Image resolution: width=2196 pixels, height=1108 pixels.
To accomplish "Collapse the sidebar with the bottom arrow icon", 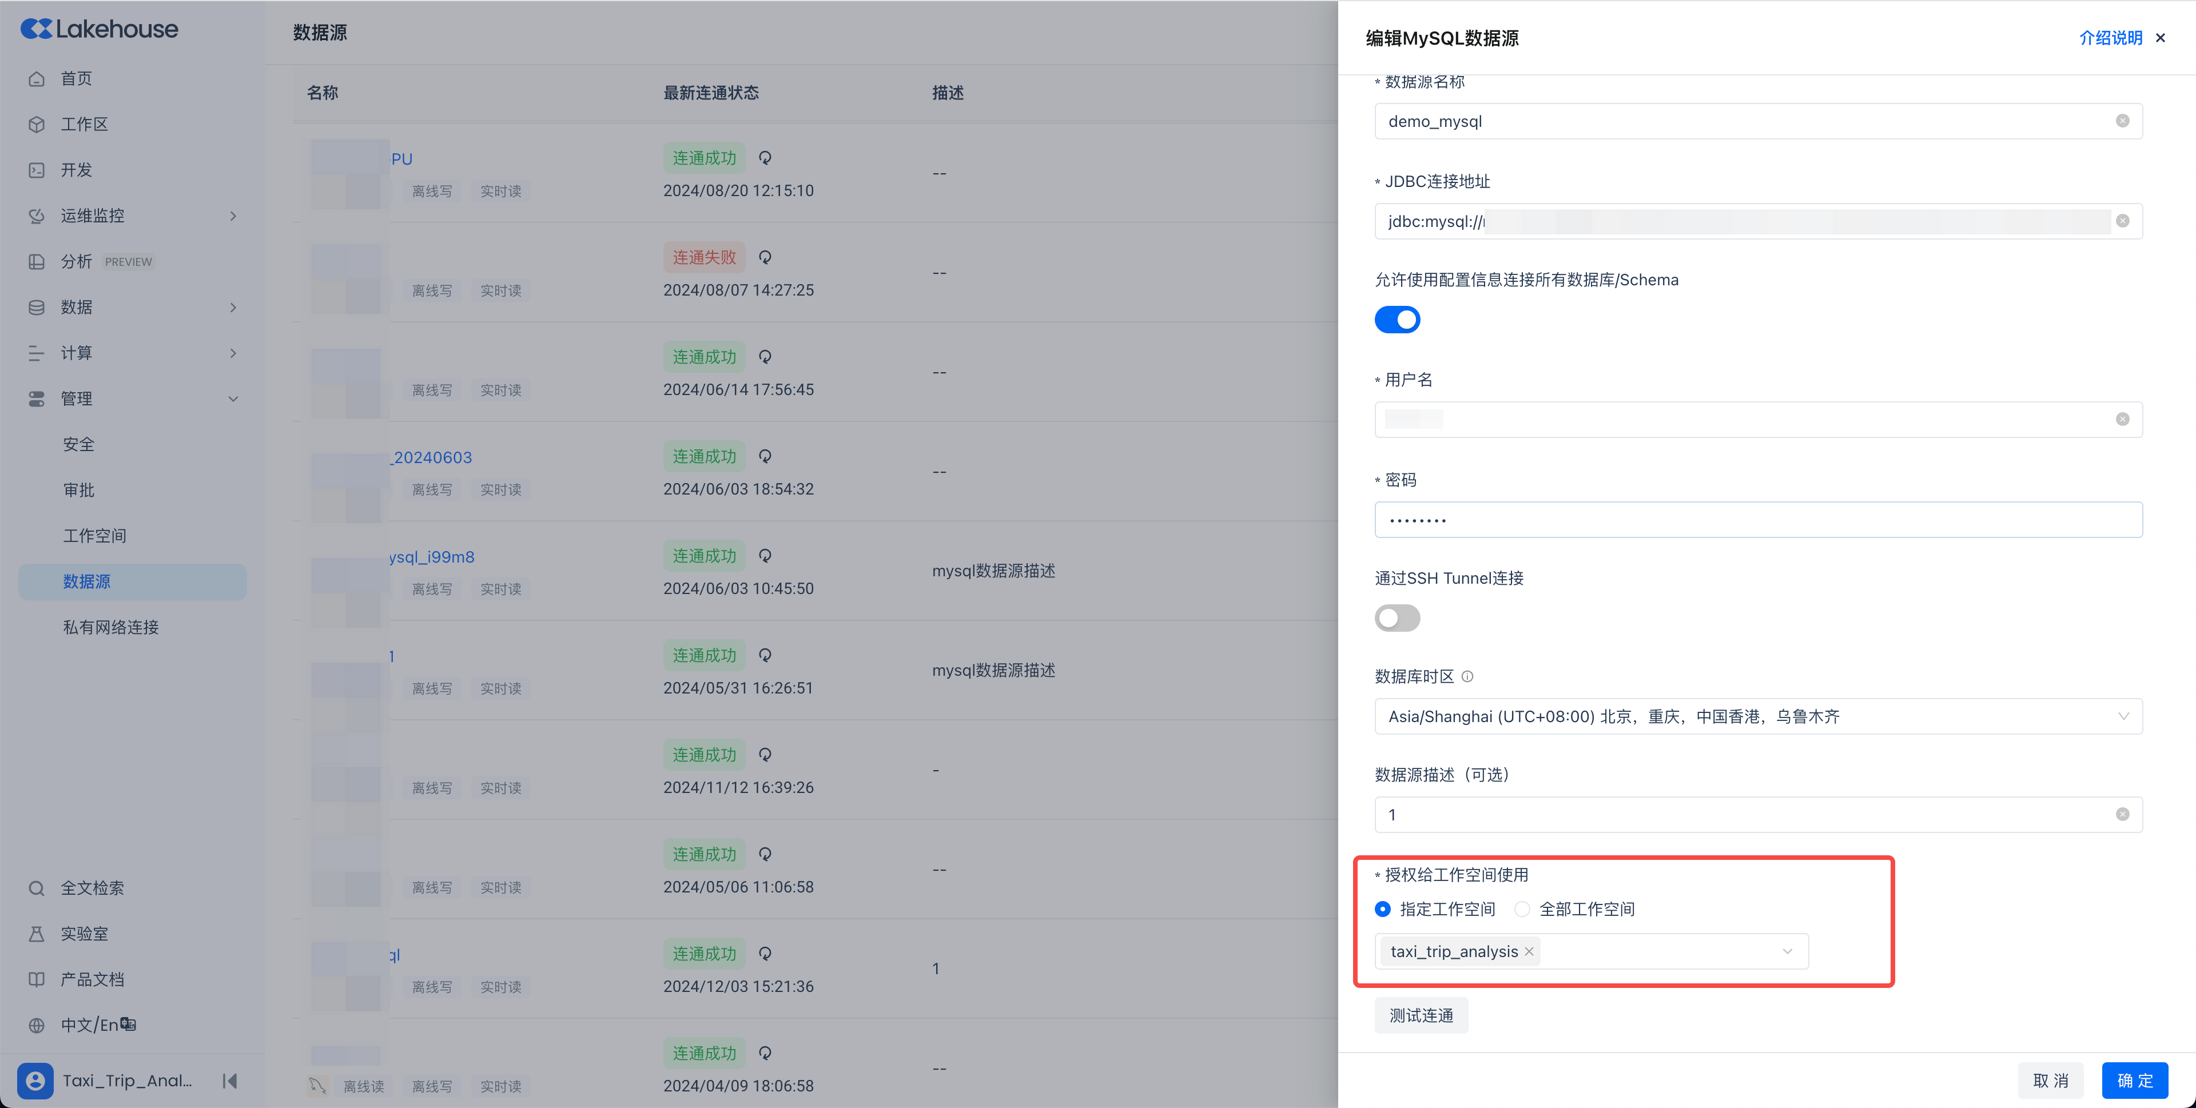I will (x=229, y=1081).
